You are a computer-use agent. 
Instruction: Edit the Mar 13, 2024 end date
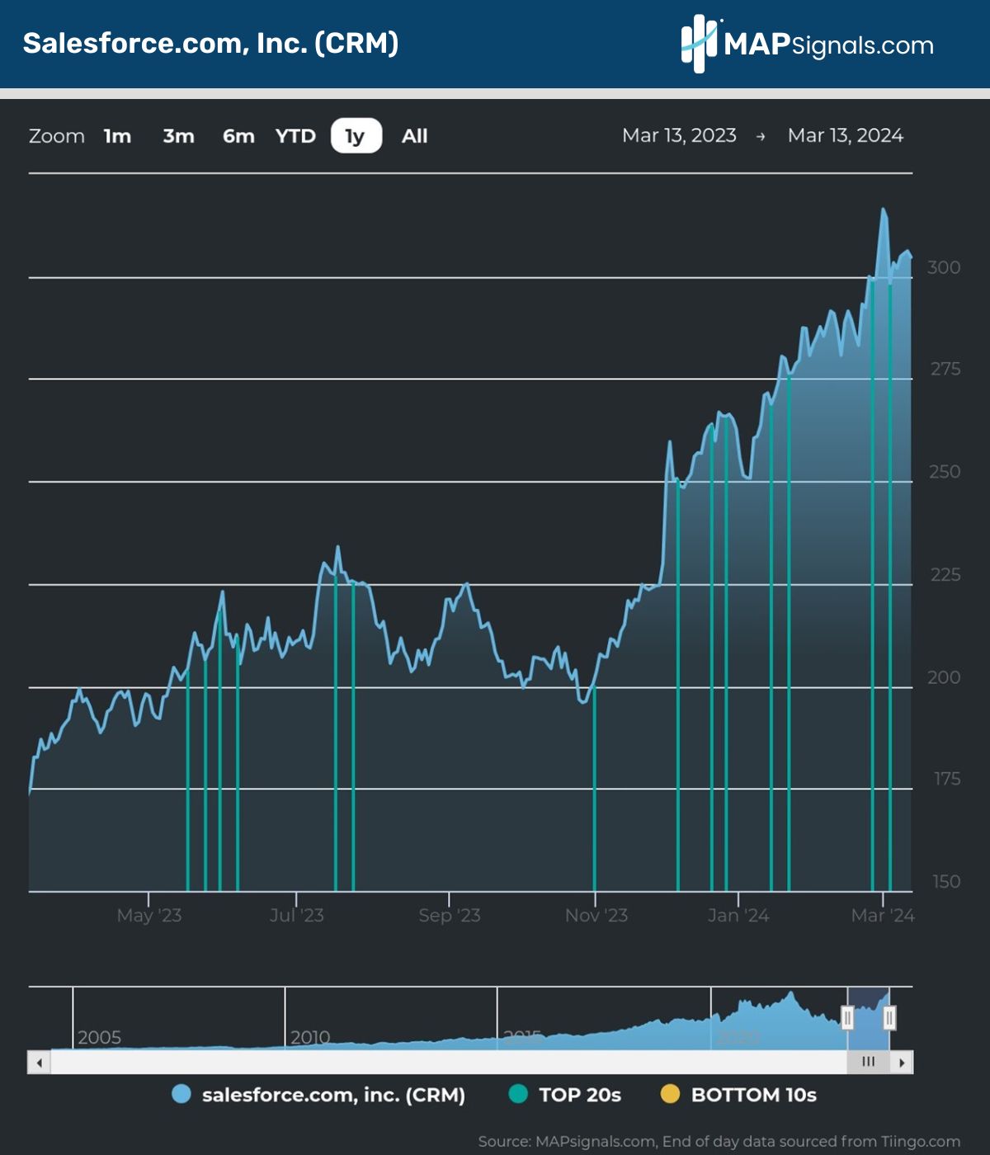coord(846,135)
